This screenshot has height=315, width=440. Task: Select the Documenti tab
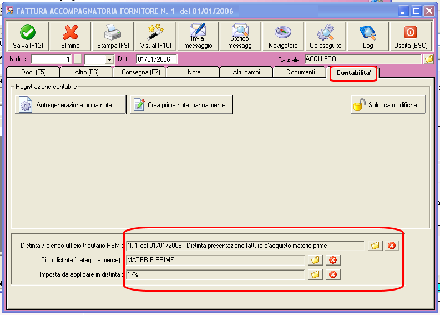pos(301,72)
